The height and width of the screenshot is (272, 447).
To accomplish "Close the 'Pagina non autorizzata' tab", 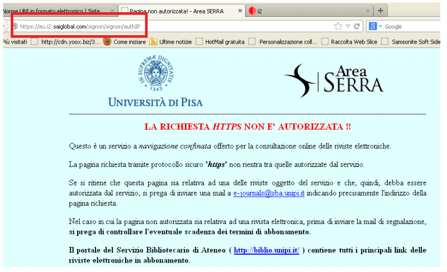I will [240, 11].
